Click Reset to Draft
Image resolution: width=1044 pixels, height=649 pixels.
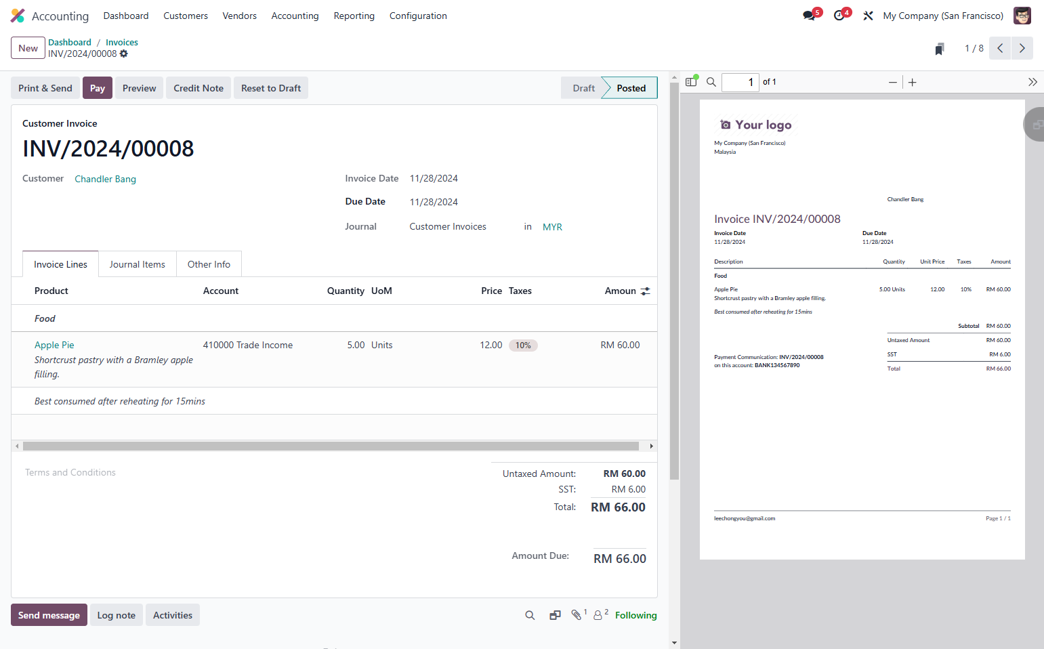pos(271,88)
